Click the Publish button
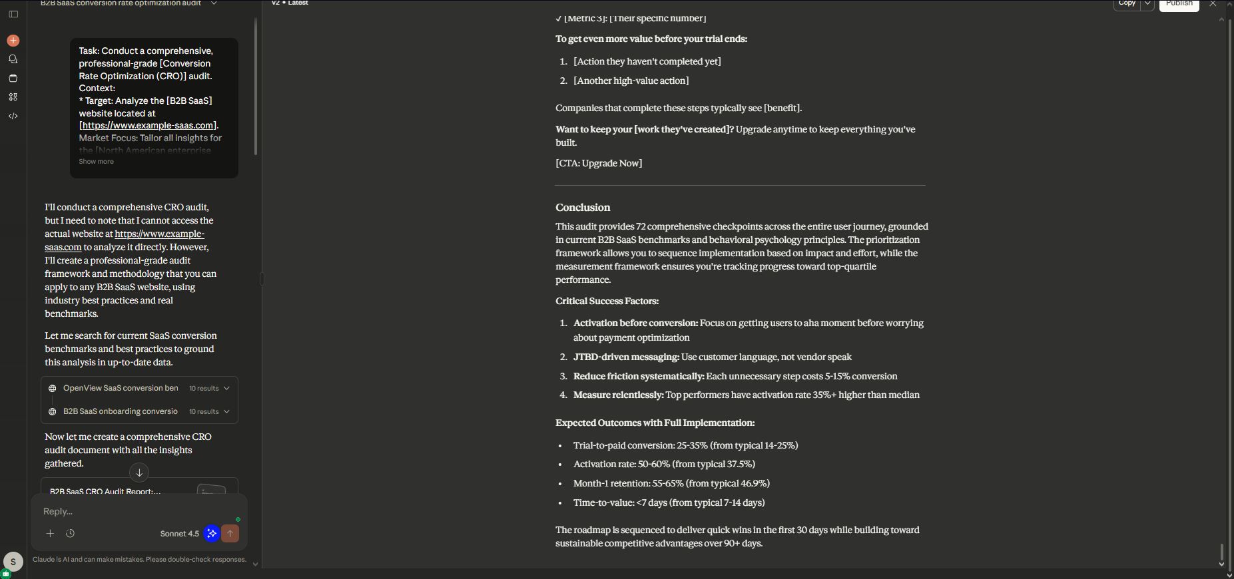1234x579 pixels. 1179,4
